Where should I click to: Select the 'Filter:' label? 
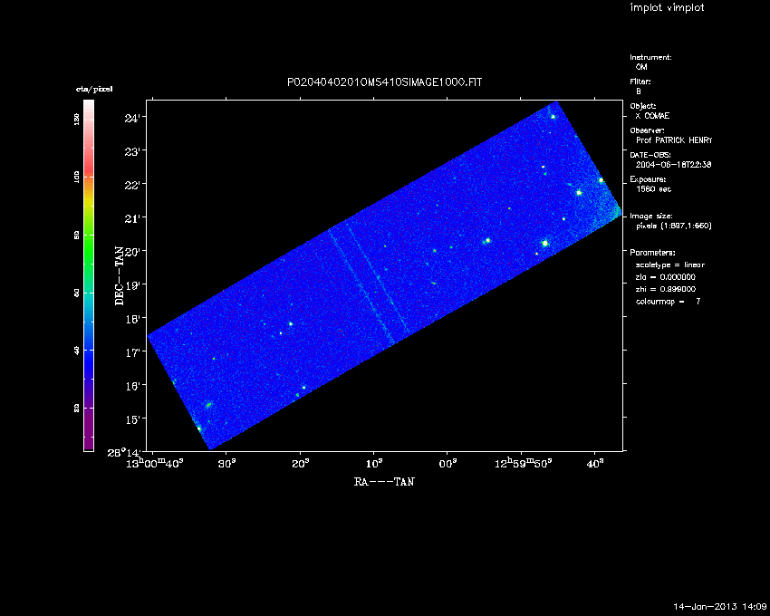pyautogui.click(x=640, y=82)
